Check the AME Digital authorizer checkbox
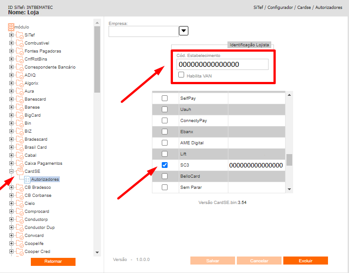The image size is (349, 273). click(x=164, y=143)
